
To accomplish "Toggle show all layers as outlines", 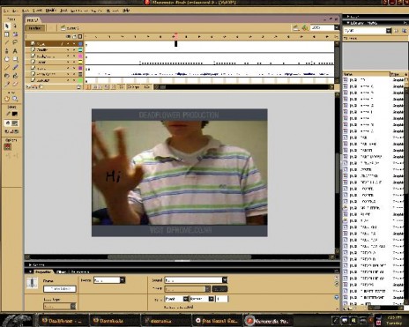I will click(80, 37).
